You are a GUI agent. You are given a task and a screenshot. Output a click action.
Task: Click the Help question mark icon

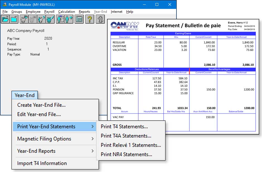pos(90,20)
